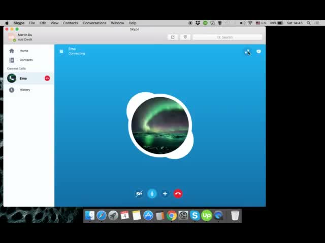This screenshot has height=243, width=325.
Task: Open the Skype app menu
Action: pyautogui.click(x=19, y=23)
